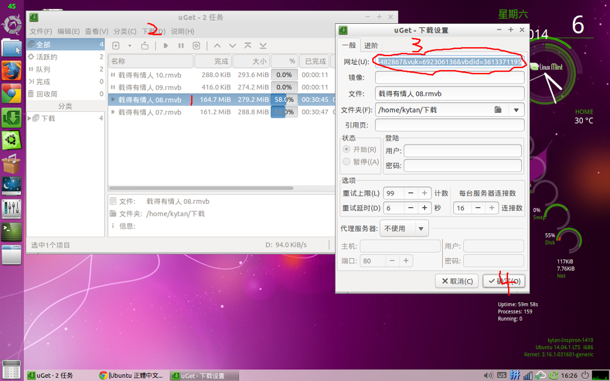Sort downloads by the % column header
The image size is (610, 381).
click(x=284, y=61)
